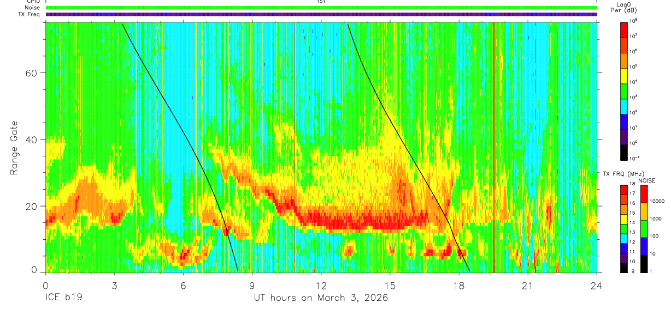The image size is (671, 309).
Task: Click the green Noise strip above the plot
Action: coord(321,8)
